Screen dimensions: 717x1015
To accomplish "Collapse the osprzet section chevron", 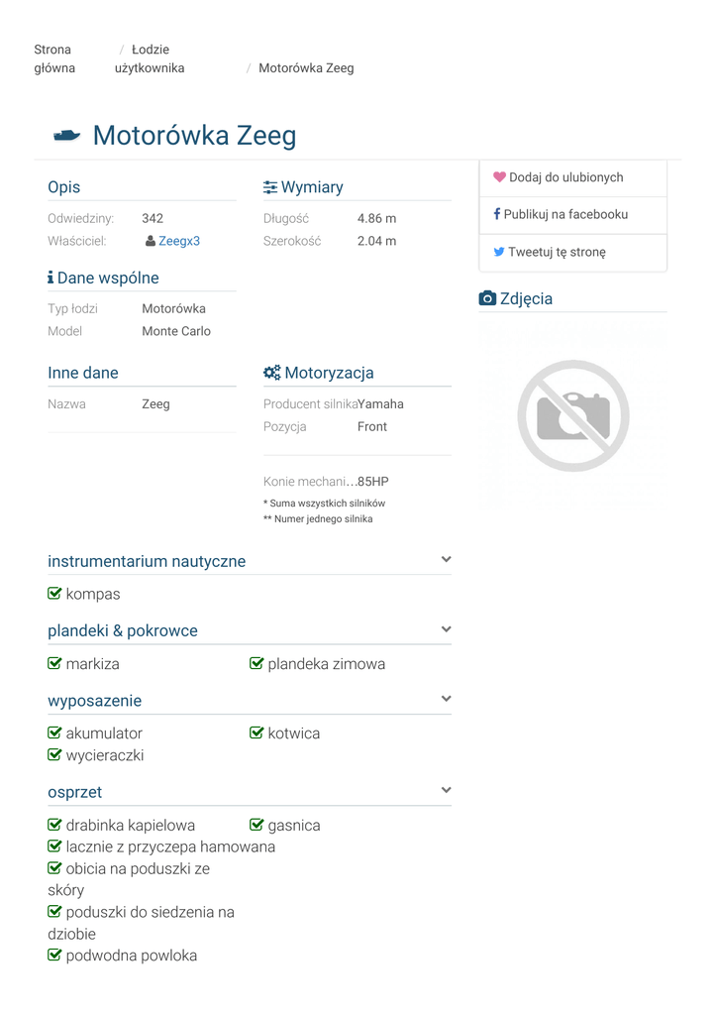I will pyautogui.click(x=446, y=790).
